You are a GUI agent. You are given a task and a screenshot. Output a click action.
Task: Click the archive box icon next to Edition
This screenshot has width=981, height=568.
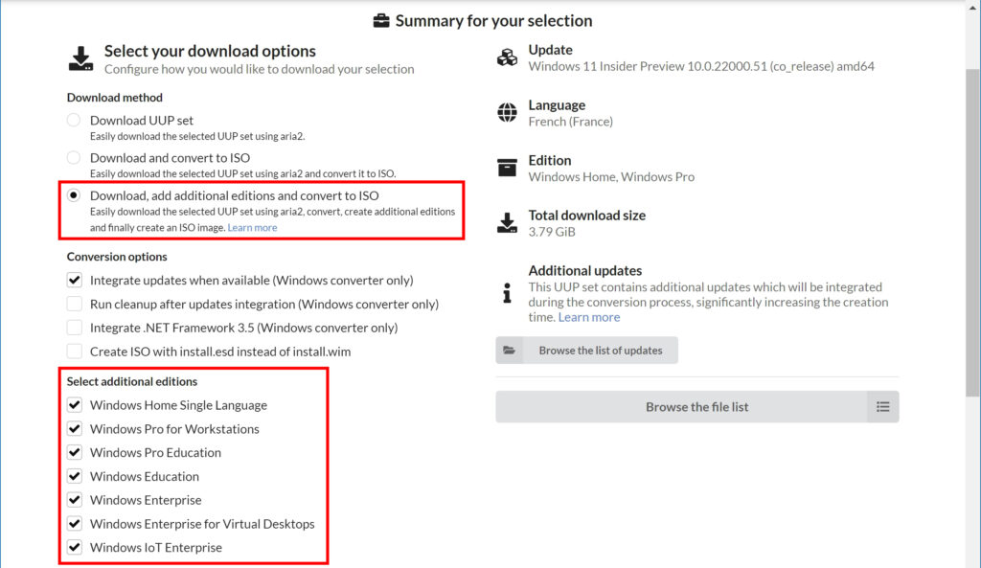(507, 168)
